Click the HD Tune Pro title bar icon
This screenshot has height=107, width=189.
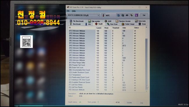click(x=68, y=7)
